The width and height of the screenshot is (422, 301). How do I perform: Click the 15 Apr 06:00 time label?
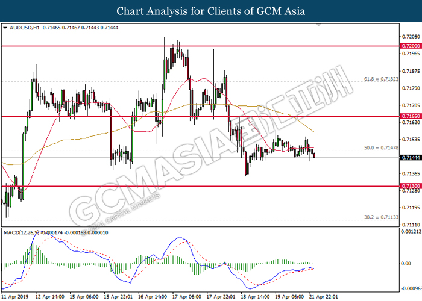84,297
